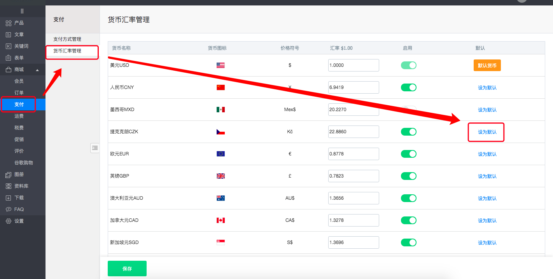Toggle off the 欧元EUR currency switch
Viewport: 553px width, 279px height.
(408, 154)
